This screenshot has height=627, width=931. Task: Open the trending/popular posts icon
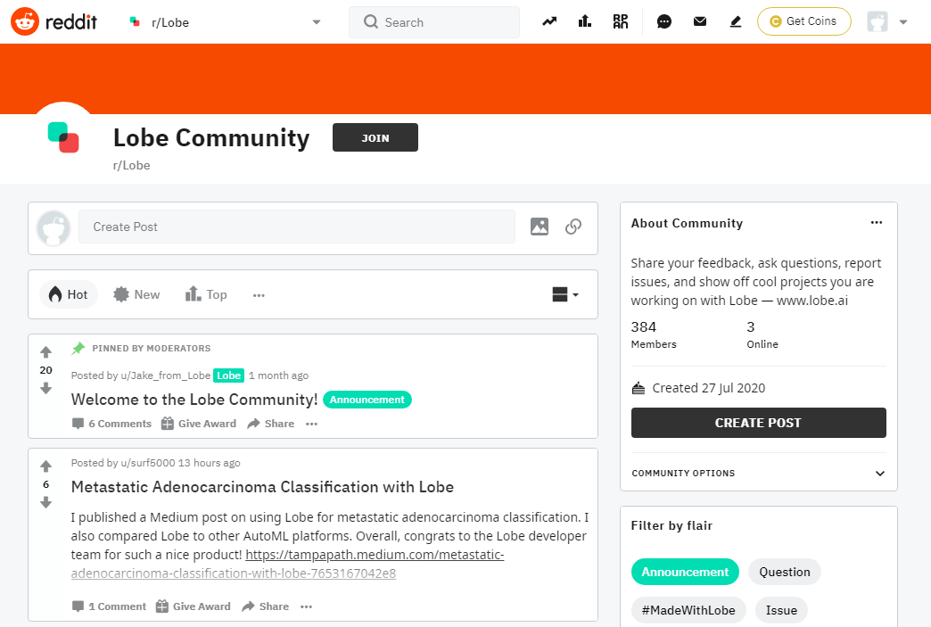pyautogui.click(x=549, y=21)
